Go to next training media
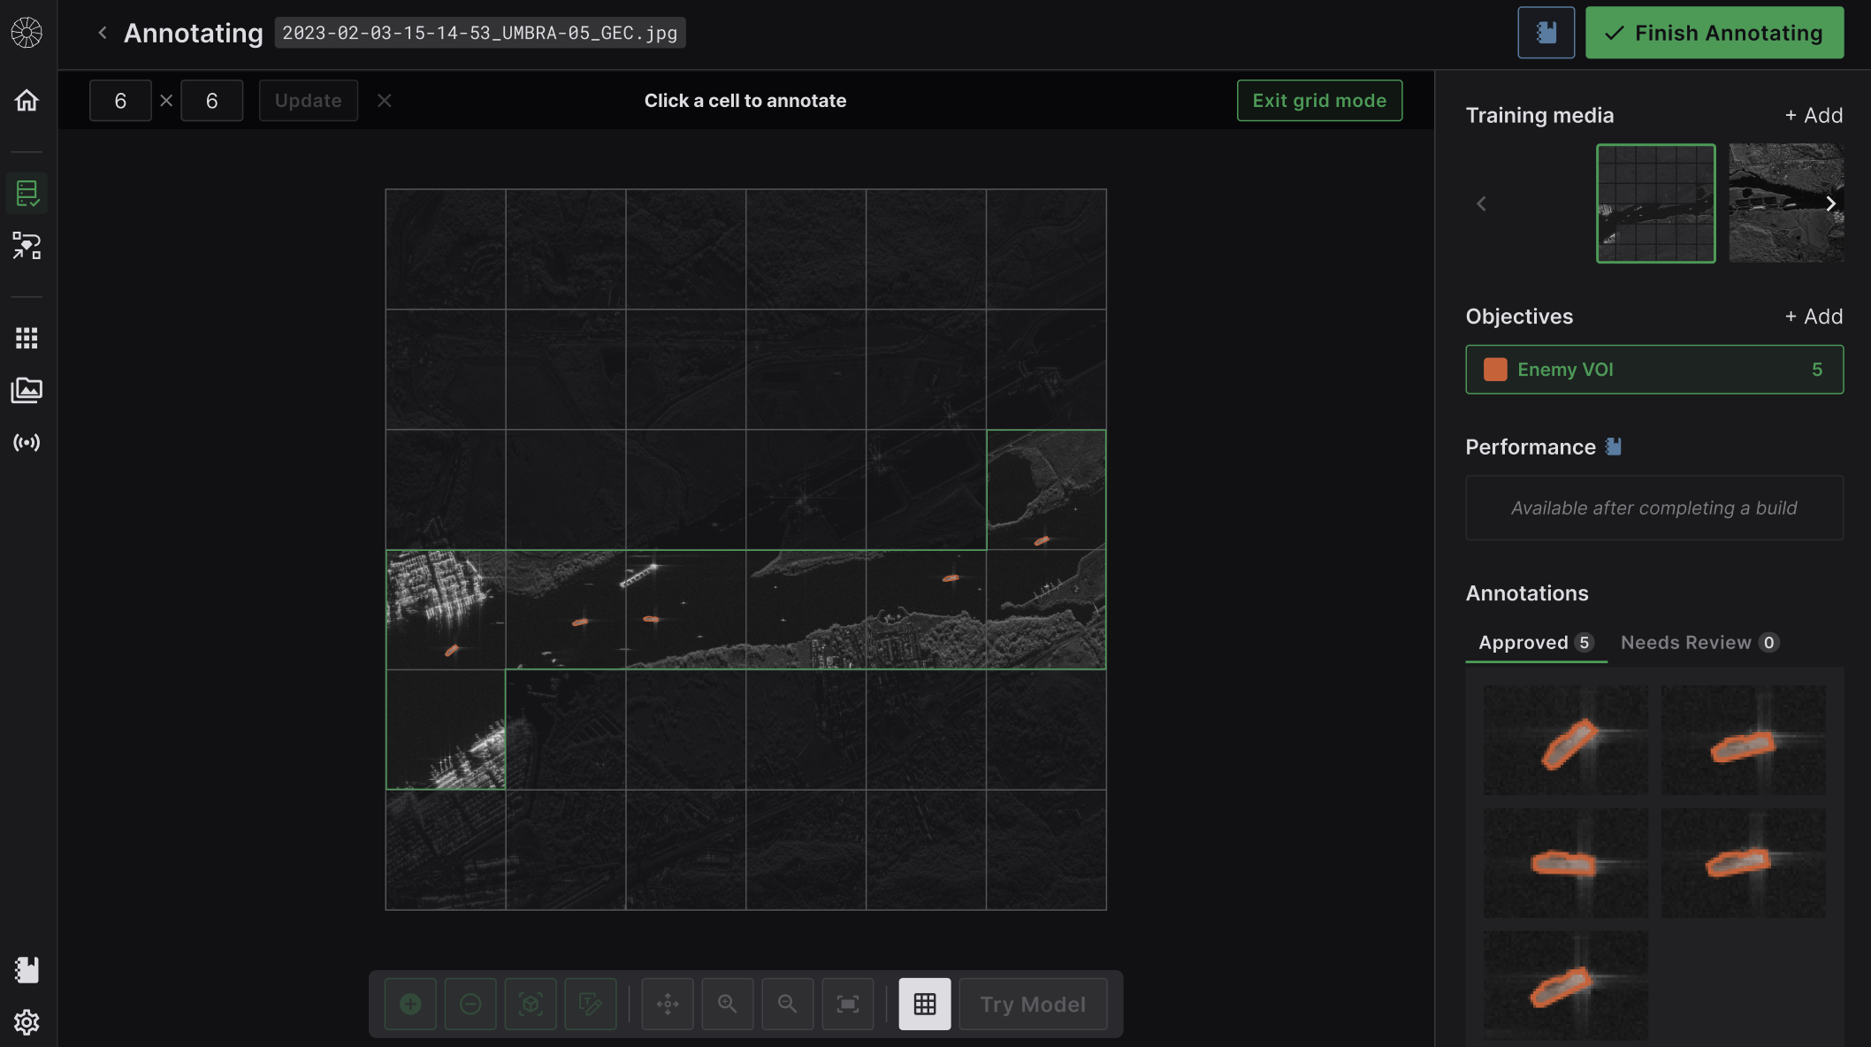This screenshot has height=1047, width=1871. [x=1830, y=203]
